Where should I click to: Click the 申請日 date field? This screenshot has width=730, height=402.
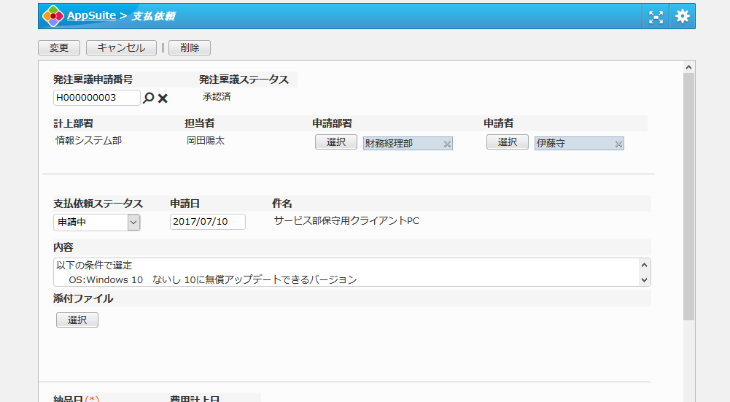click(x=207, y=222)
